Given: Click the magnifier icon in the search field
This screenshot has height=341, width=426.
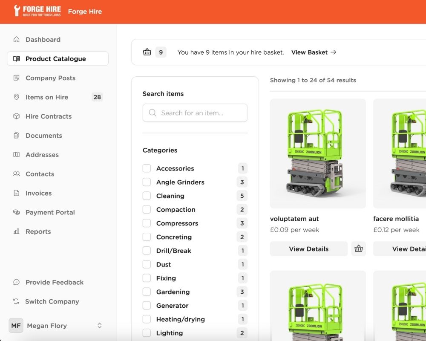Looking at the screenshot, I should (153, 113).
